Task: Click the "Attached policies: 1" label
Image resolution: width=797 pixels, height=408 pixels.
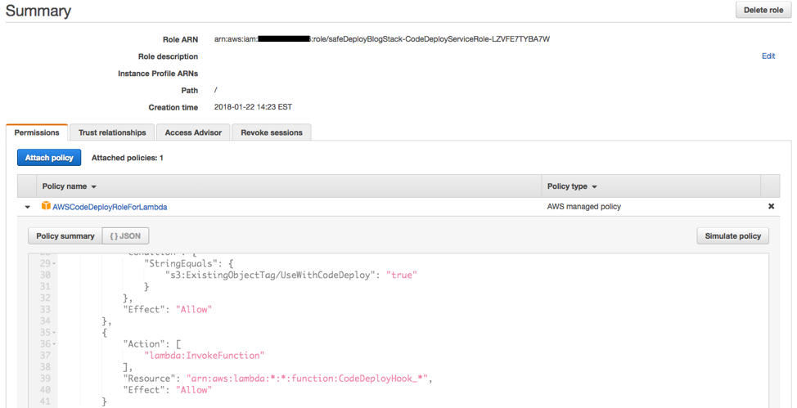Action: click(x=127, y=158)
